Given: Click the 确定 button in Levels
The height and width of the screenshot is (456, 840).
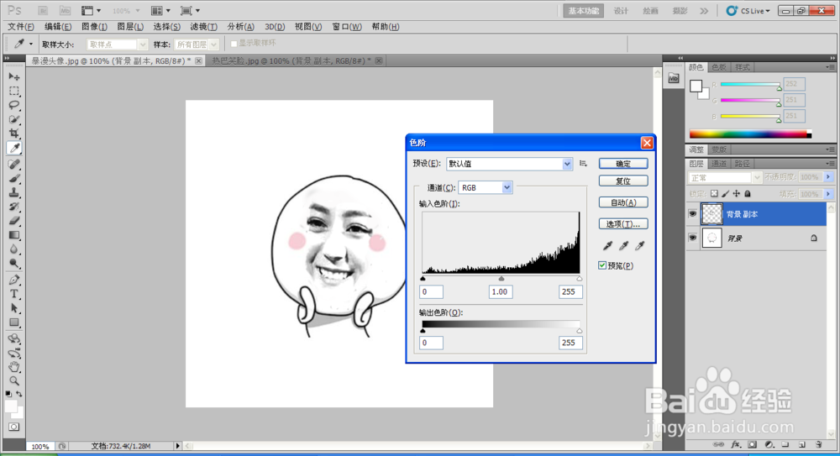Looking at the screenshot, I should pos(623,164).
